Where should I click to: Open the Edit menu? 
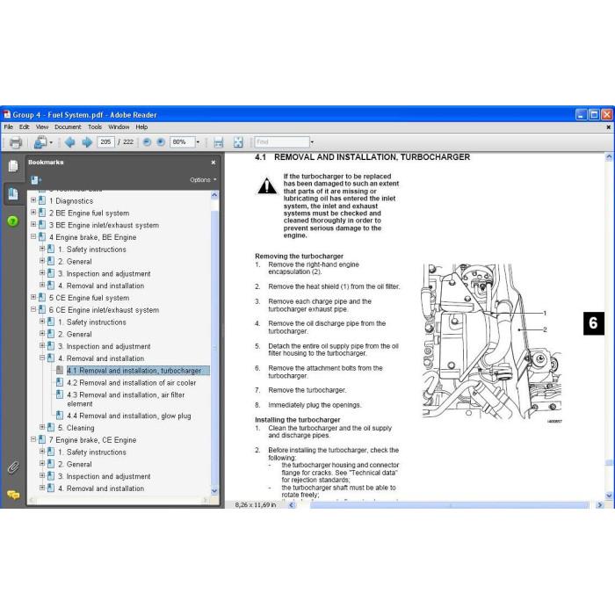coord(25,127)
